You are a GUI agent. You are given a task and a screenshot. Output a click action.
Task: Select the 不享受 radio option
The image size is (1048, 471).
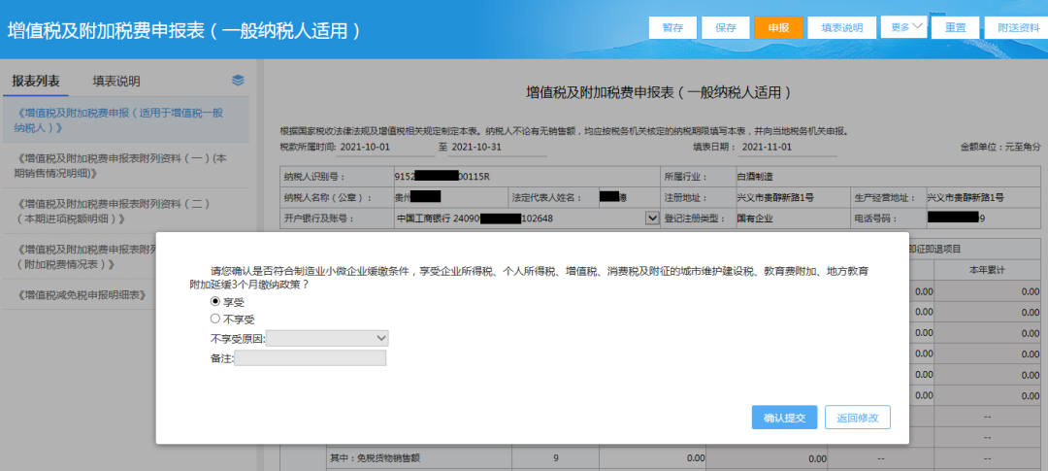[x=215, y=320]
